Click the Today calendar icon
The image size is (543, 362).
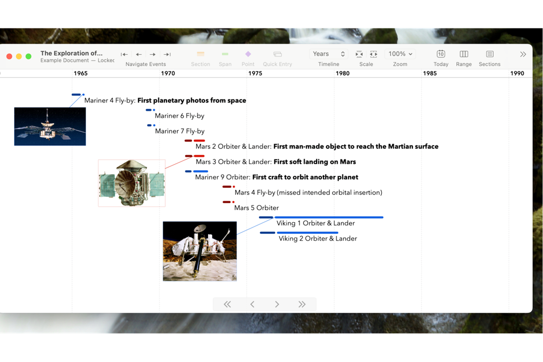point(441,54)
